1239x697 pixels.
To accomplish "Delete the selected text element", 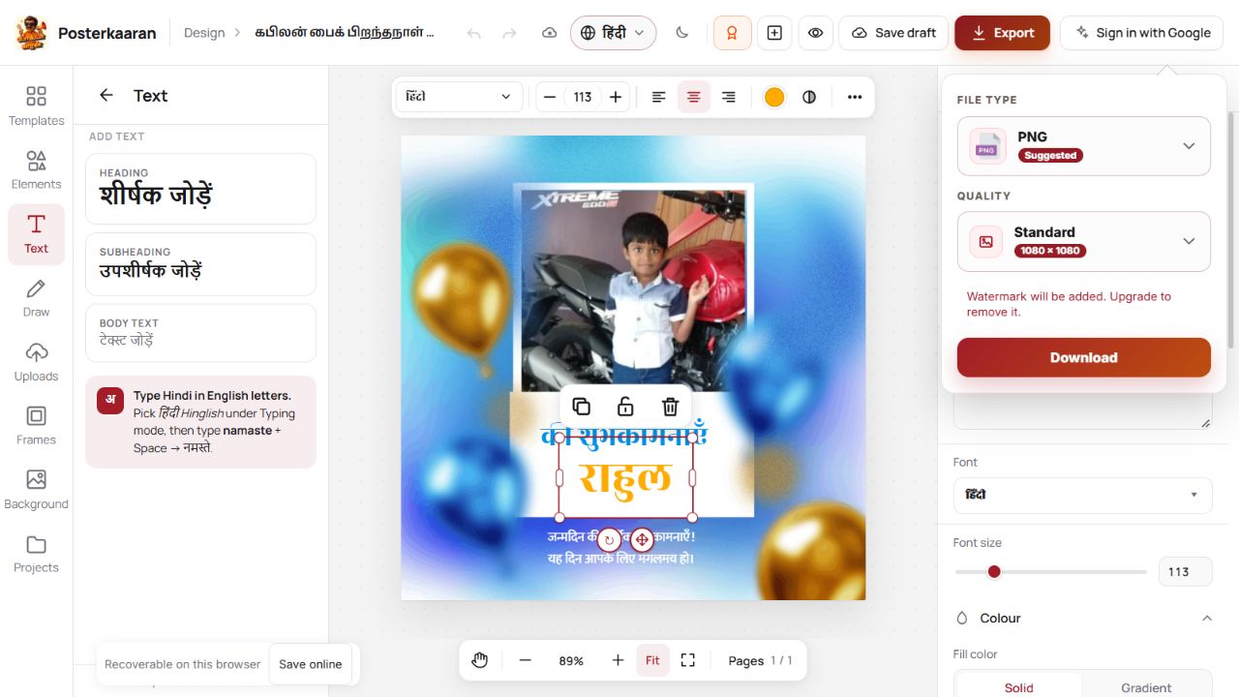I will coord(670,407).
